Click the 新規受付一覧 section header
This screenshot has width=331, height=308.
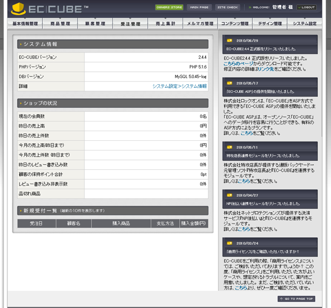point(113,210)
